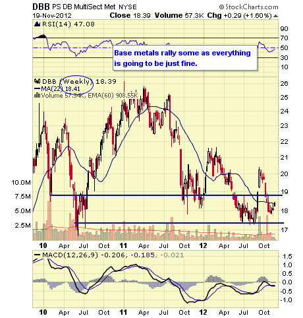Click the MACD black line legend marker
303x318 pixels.
point(37,255)
